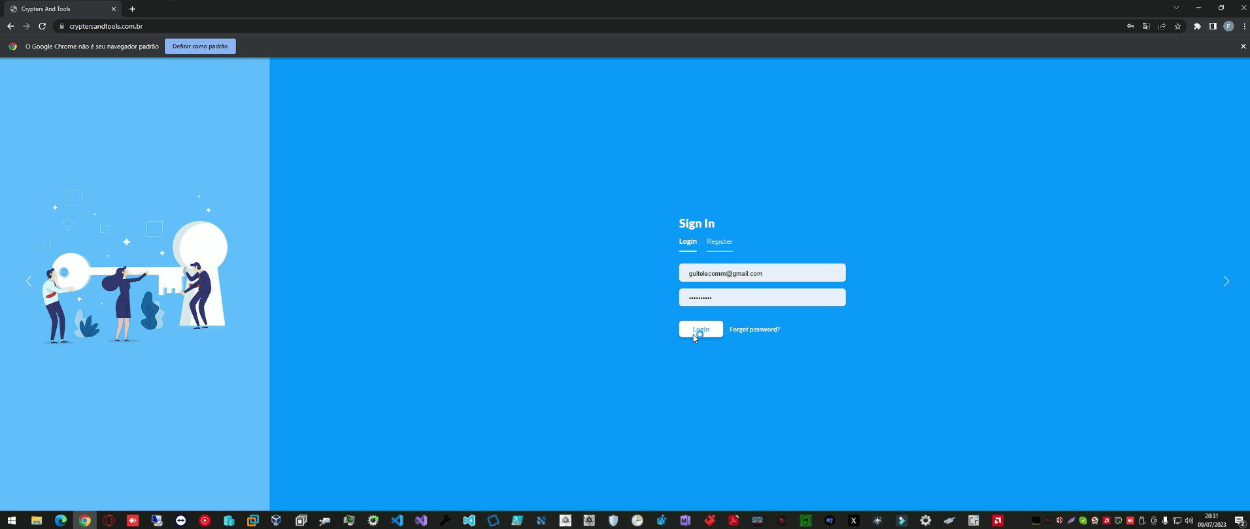This screenshot has height=529, width=1250.
Task: Open Opera browser in the taskbar
Action: (x=109, y=520)
